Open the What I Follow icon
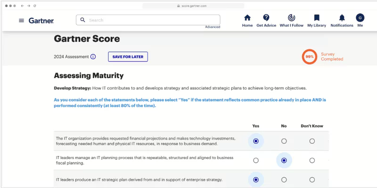The width and height of the screenshot is (377, 188). point(291,18)
